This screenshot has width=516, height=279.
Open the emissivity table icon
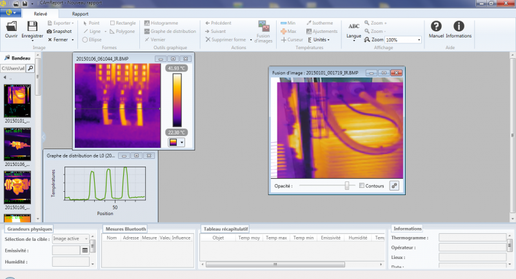click(84, 250)
